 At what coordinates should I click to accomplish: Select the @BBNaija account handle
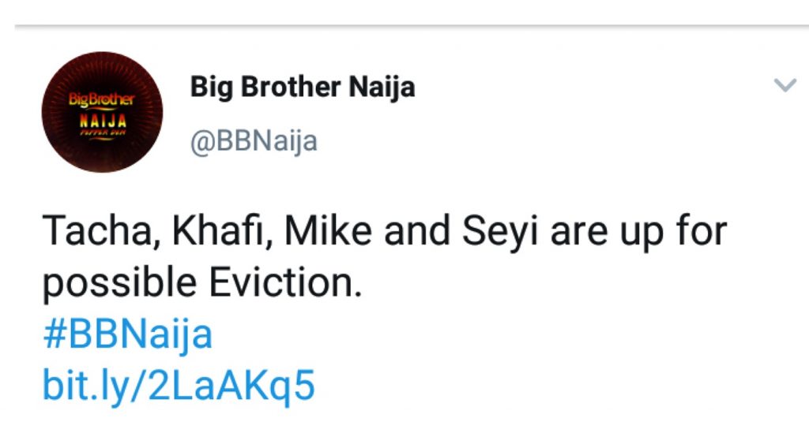(254, 141)
